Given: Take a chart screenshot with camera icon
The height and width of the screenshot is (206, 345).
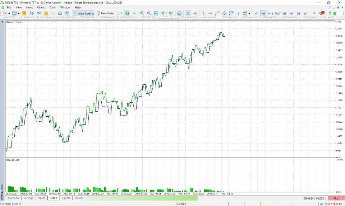Looking at the screenshot, I should 180,14.
